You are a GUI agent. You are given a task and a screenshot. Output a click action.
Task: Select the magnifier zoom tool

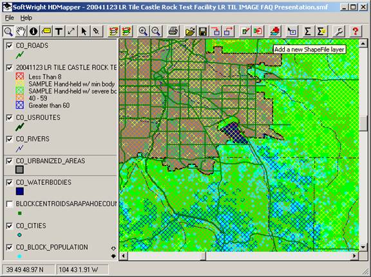click(x=8, y=31)
